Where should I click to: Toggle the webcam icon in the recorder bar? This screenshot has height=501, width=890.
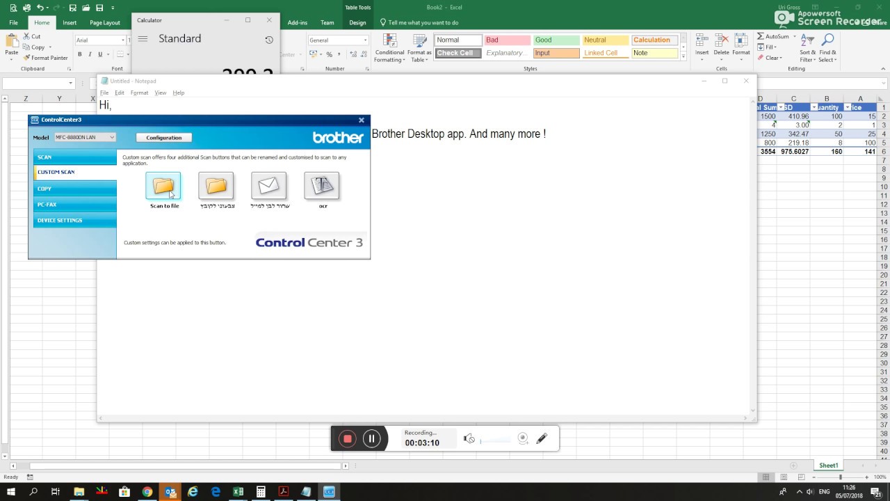[x=523, y=438]
